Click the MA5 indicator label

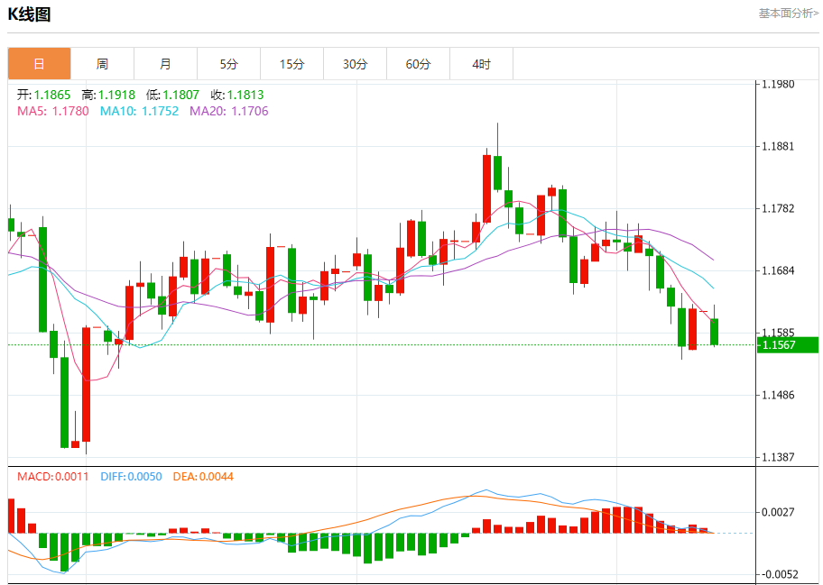point(53,111)
